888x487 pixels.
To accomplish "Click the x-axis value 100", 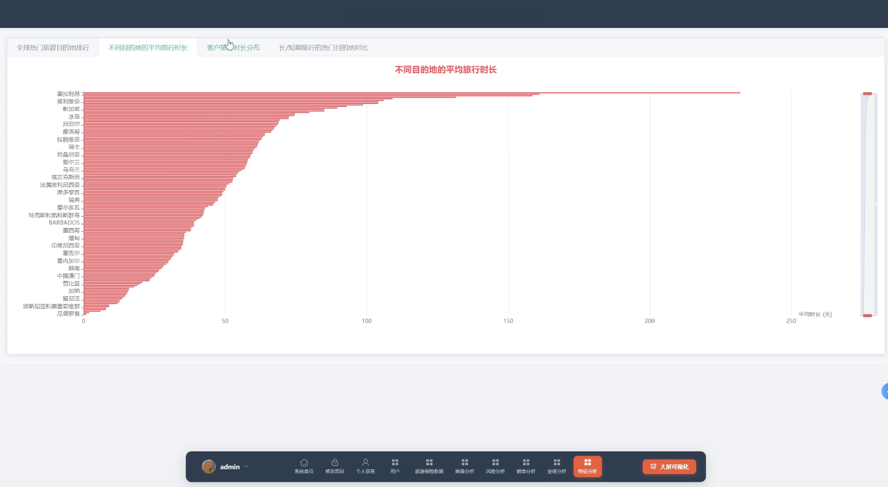I will [366, 321].
